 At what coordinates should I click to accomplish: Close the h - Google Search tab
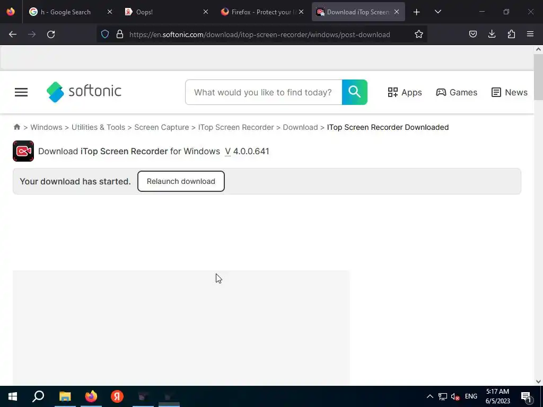click(109, 12)
